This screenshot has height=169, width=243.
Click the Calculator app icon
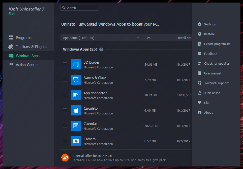coord(76,110)
